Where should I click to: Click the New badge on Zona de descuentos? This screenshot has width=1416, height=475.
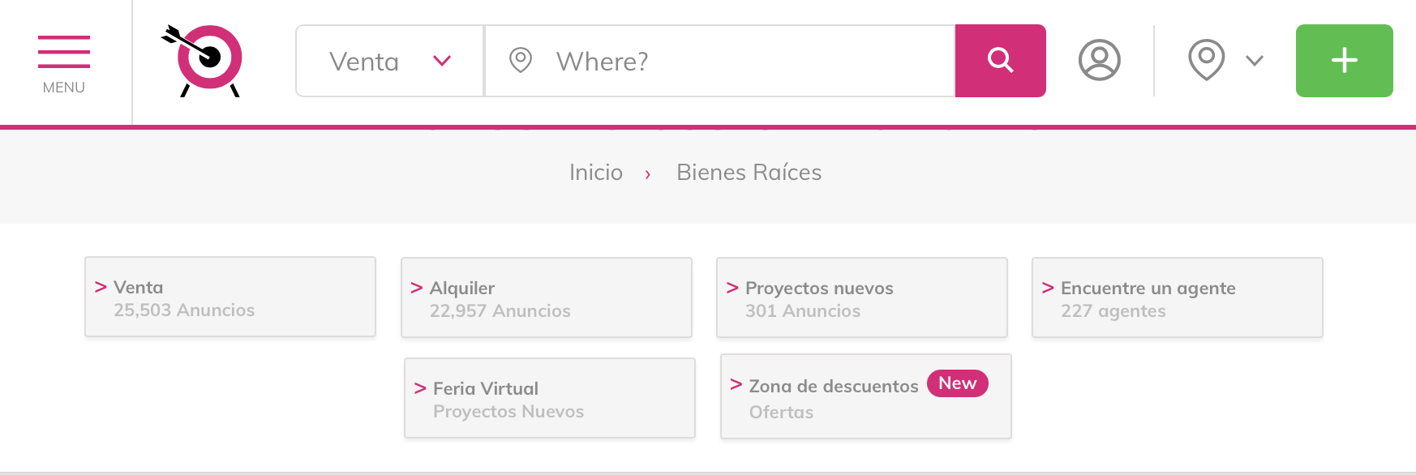(x=958, y=383)
